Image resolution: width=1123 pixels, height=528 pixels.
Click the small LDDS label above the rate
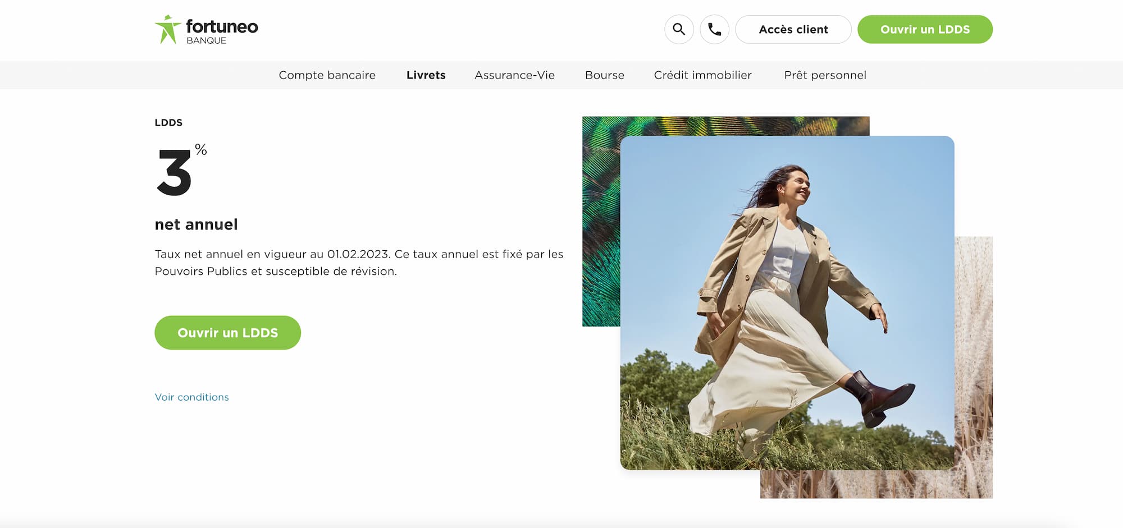[x=168, y=122]
